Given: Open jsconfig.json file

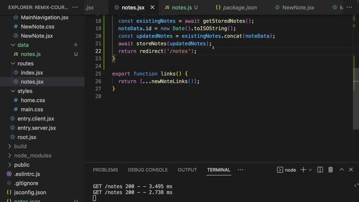Looking at the screenshot, I should click(30, 192).
